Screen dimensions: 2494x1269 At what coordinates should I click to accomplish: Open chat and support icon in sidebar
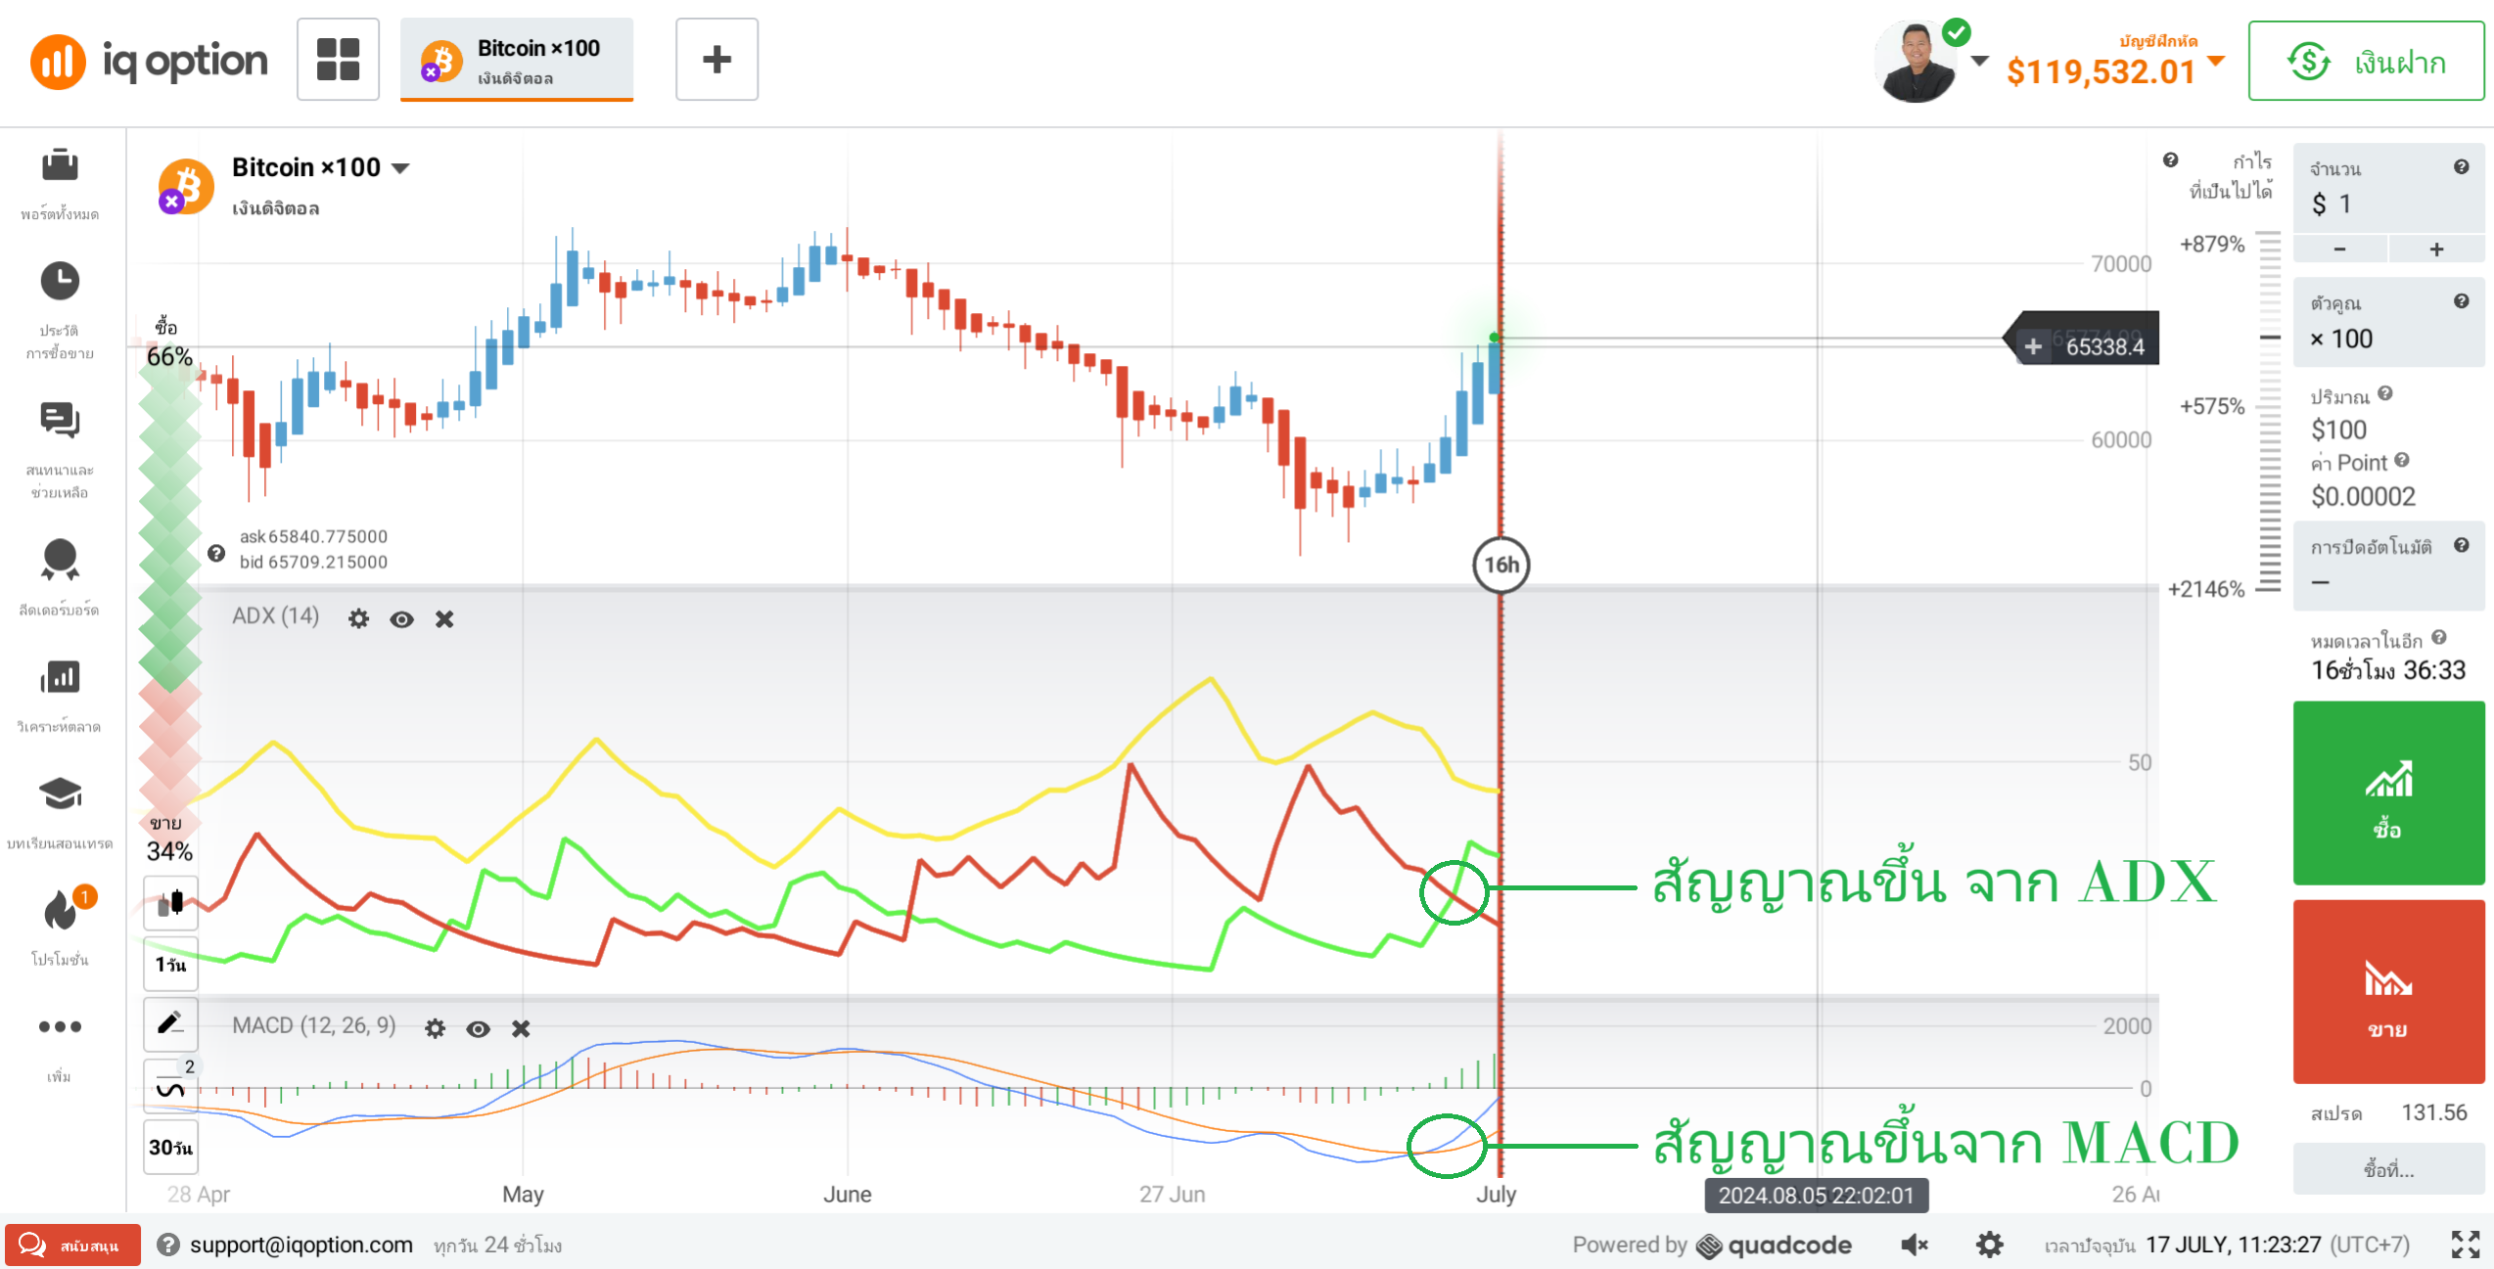(60, 421)
